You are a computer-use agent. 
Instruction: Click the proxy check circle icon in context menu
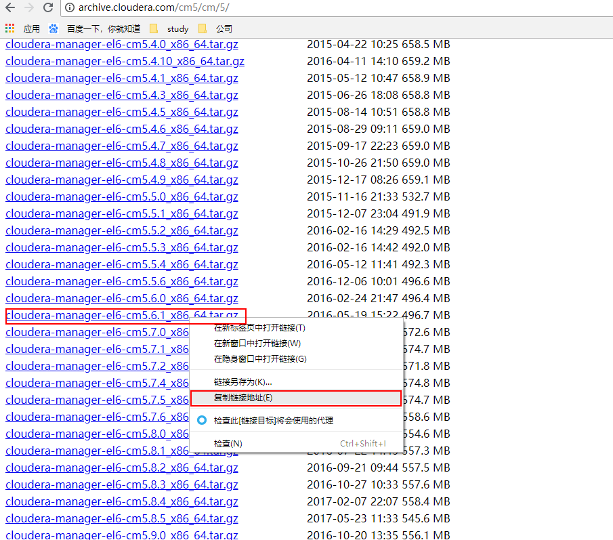202,420
